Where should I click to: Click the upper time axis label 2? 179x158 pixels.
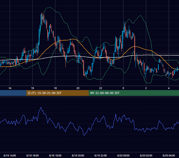[x=146, y=88]
